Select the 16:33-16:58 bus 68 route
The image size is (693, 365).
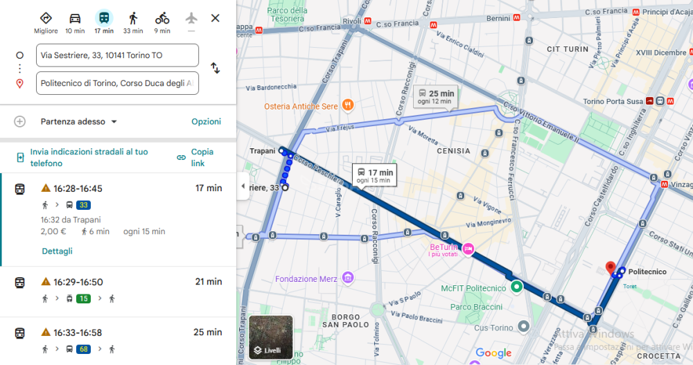(x=118, y=341)
